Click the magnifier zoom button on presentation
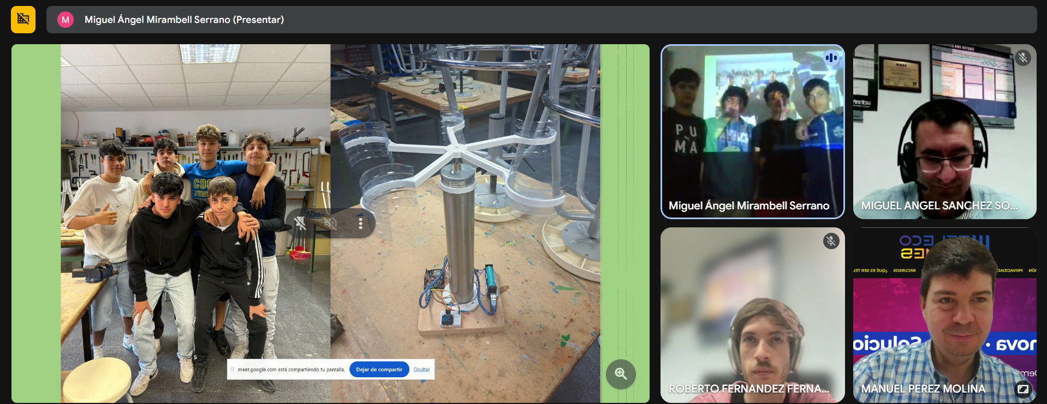Viewport: 1047px width, 404px height. (x=621, y=373)
